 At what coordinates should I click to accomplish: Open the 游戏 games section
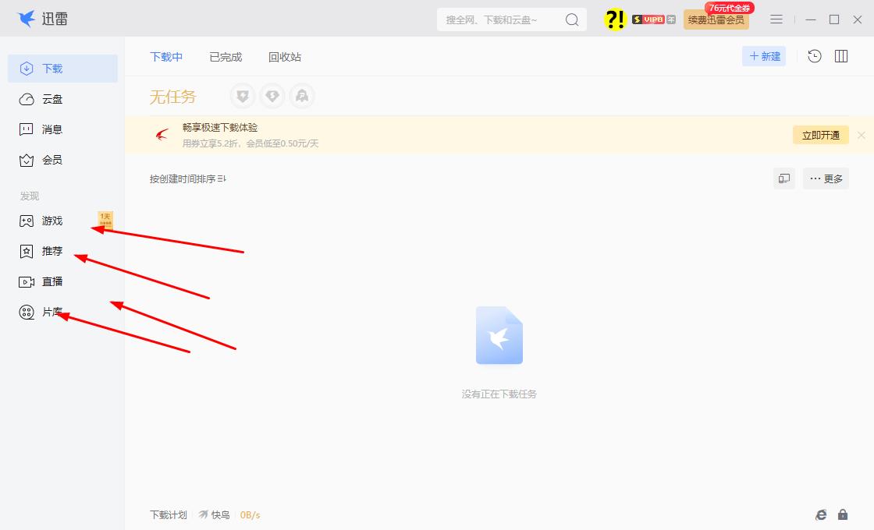(x=48, y=221)
